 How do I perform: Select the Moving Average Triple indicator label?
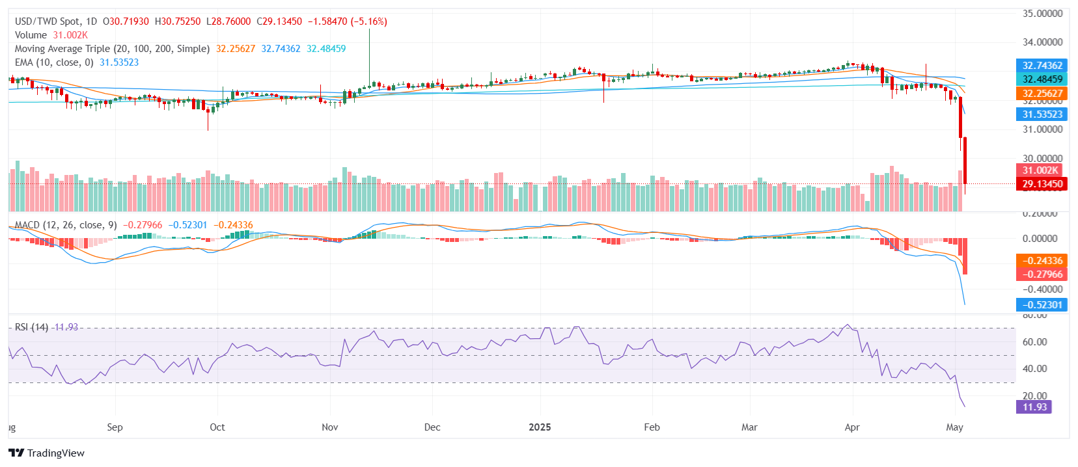(112, 49)
